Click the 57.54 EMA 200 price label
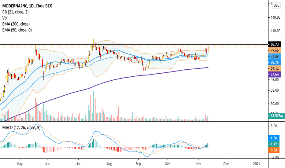Viewport: 285px width, 168px height. tap(275, 74)
